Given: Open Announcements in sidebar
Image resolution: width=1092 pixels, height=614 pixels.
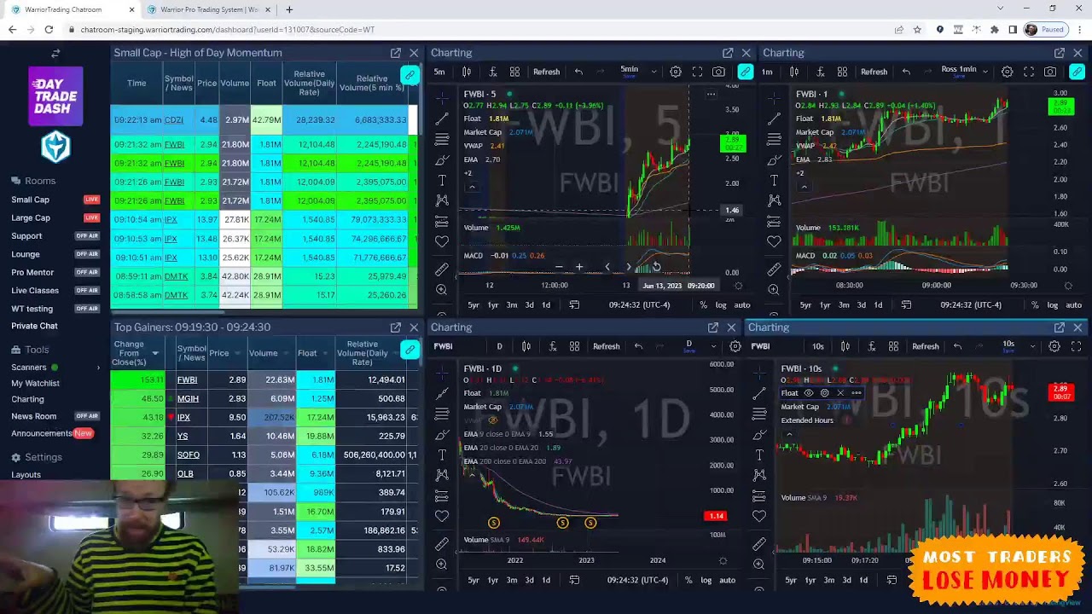Looking at the screenshot, I should pyautogui.click(x=42, y=433).
